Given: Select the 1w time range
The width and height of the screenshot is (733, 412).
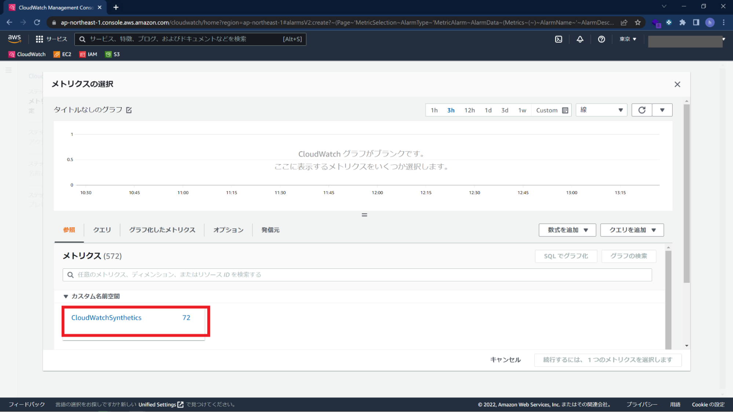Looking at the screenshot, I should pyautogui.click(x=522, y=110).
